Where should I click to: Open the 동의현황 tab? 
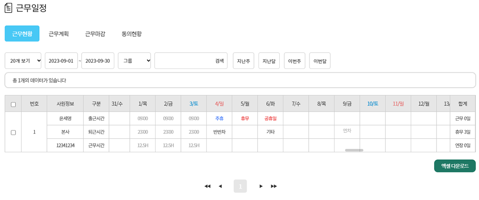[131, 34]
